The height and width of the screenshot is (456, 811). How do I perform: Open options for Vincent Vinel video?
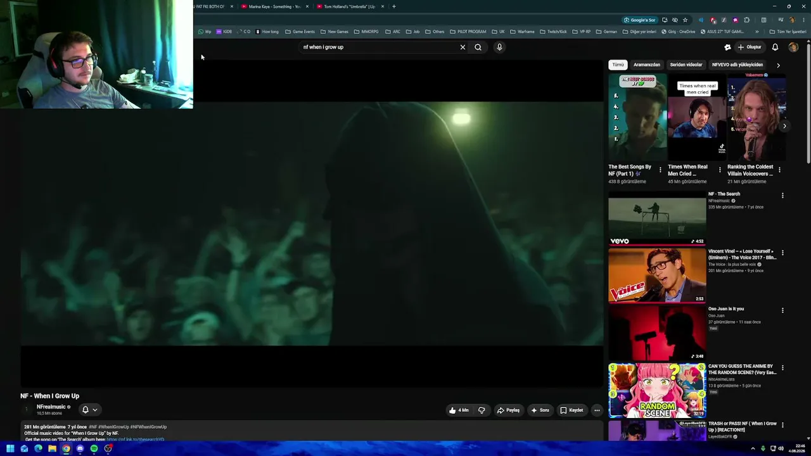pos(782,253)
